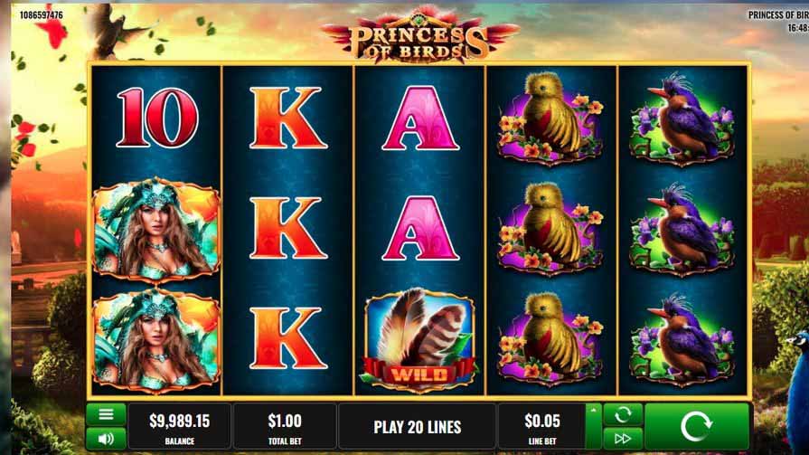Click the Princess of Birds logo

pyautogui.click(x=419, y=36)
